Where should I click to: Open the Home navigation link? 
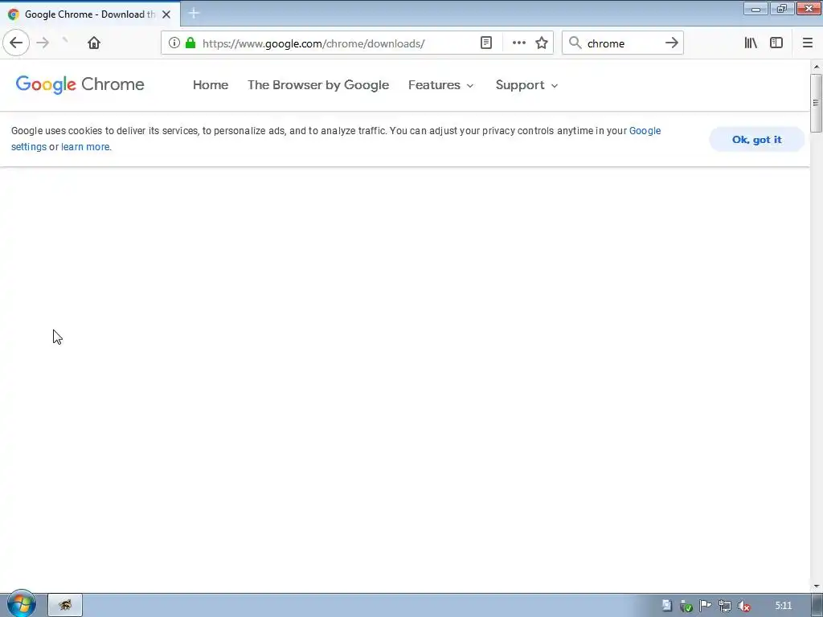pos(211,85)
